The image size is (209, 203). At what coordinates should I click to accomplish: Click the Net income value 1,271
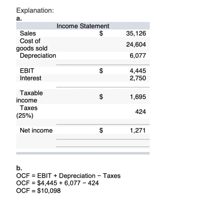[138, 130]
